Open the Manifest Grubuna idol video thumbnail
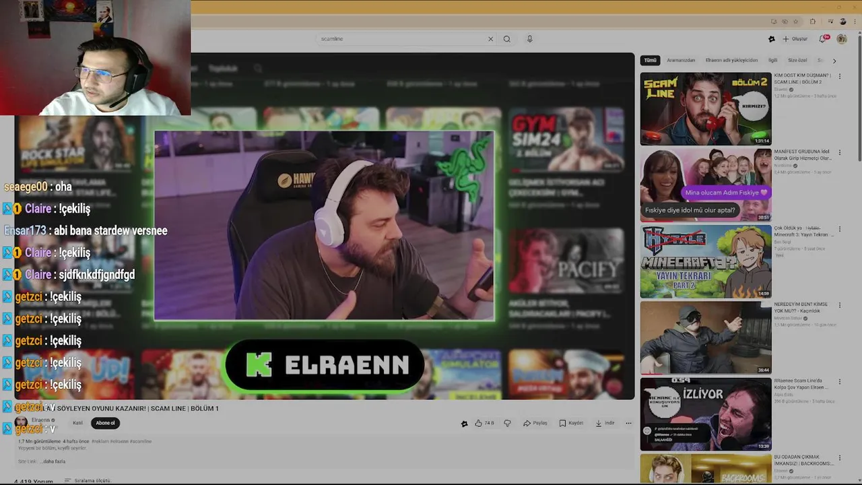862x485 pixels. click(706, 185)
